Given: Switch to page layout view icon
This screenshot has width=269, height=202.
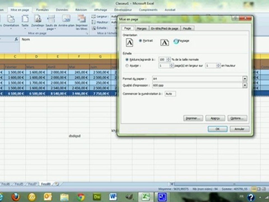Looking at the screenshot, I should [x=259, y=189].
